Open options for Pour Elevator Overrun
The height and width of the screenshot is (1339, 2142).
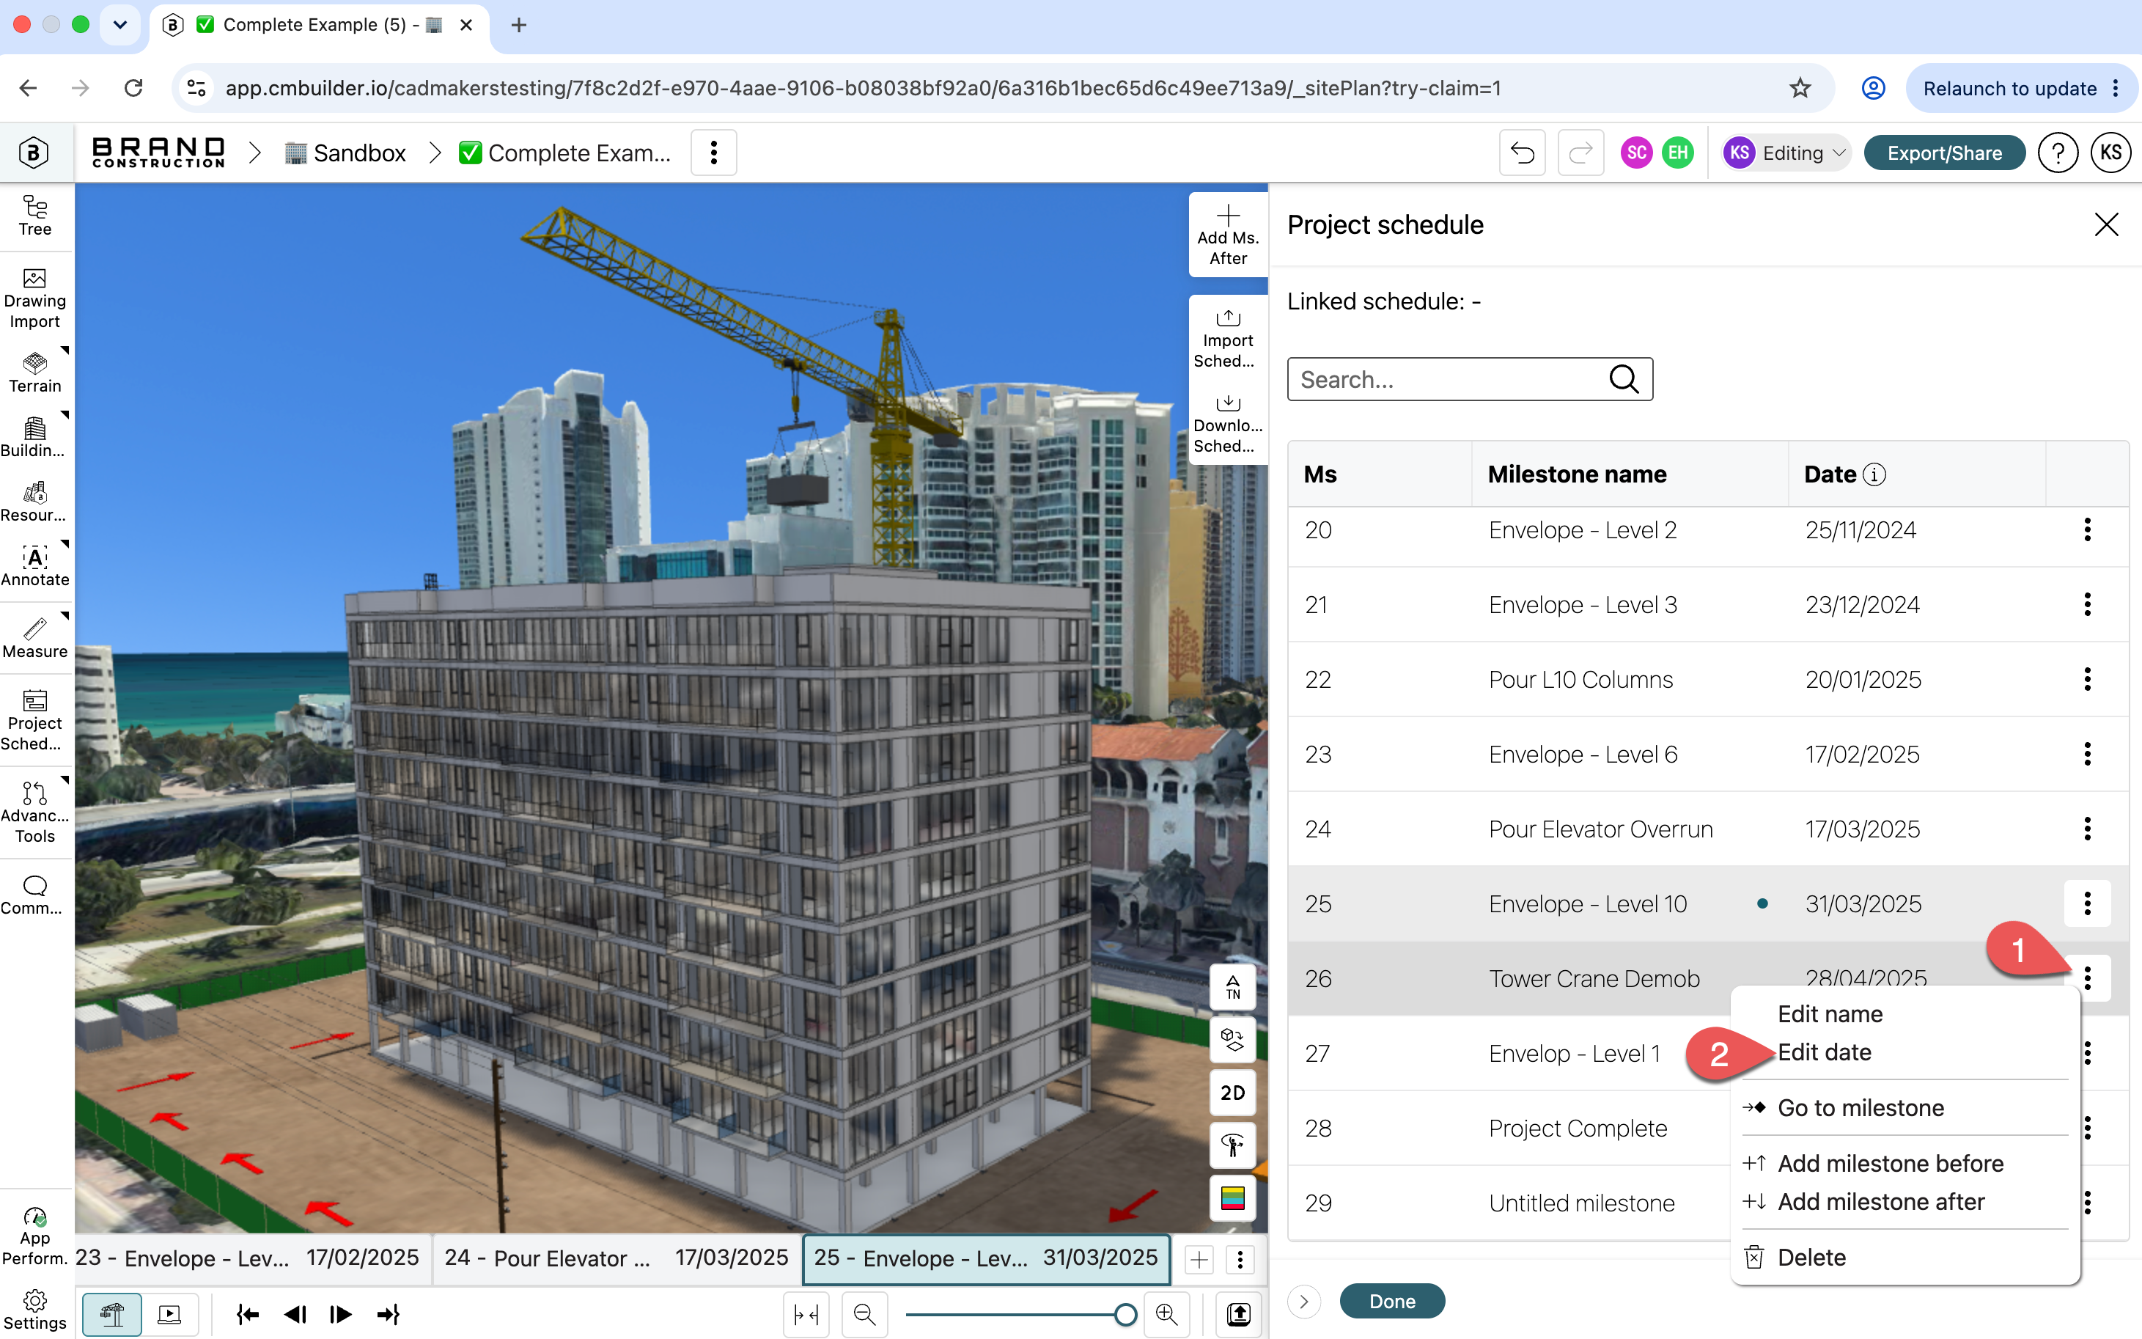point(2087,829)
